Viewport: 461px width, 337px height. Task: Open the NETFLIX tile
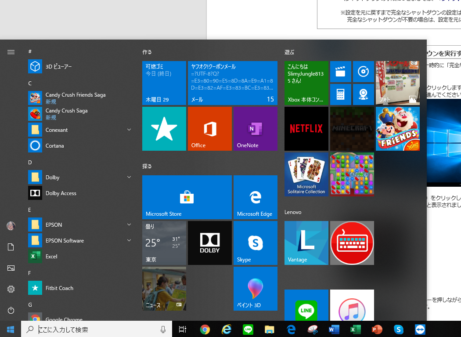point(306,129)
